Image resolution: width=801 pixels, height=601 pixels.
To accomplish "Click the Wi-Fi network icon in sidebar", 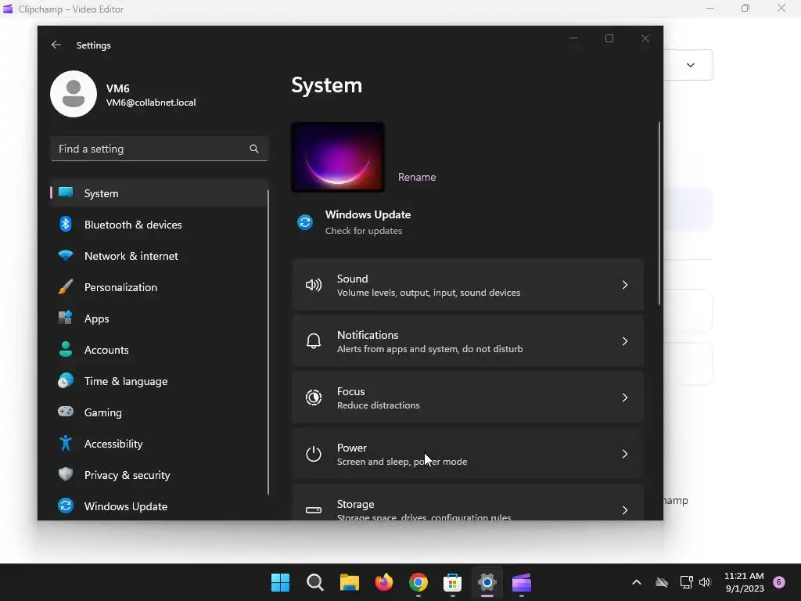I will point(66,255).
